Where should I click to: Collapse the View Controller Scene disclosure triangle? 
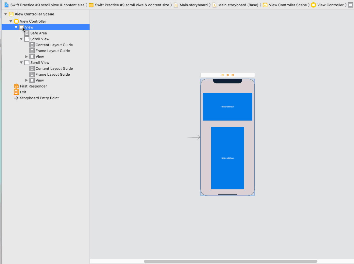5,14
